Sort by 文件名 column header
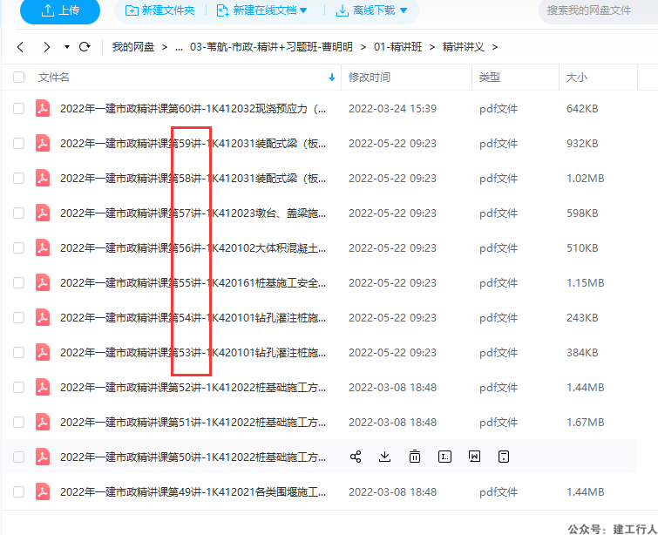This screenshot has height=535, width=658. pyautogui.click(x=54, y=78)
